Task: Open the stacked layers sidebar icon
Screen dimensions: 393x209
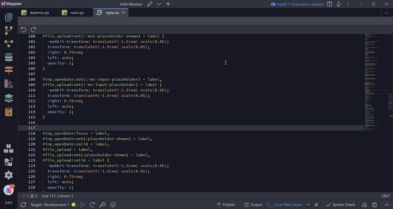Action: point(9,98)
